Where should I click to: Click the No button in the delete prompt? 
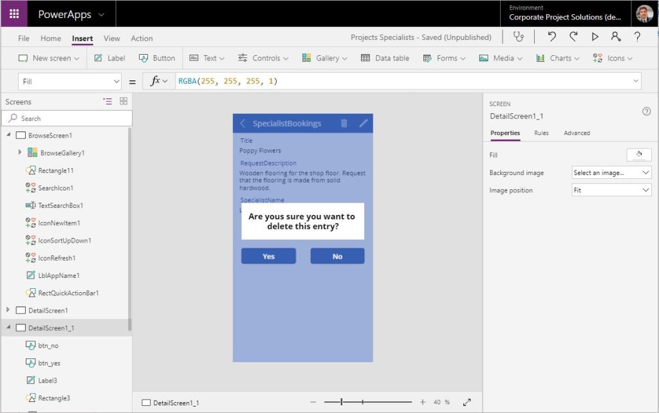pos(337,255)
